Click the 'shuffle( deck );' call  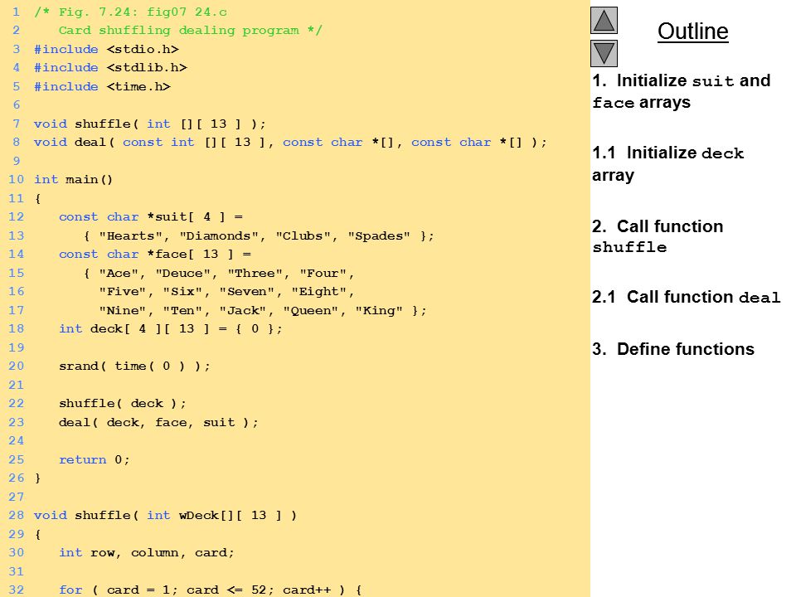(123, 404)
